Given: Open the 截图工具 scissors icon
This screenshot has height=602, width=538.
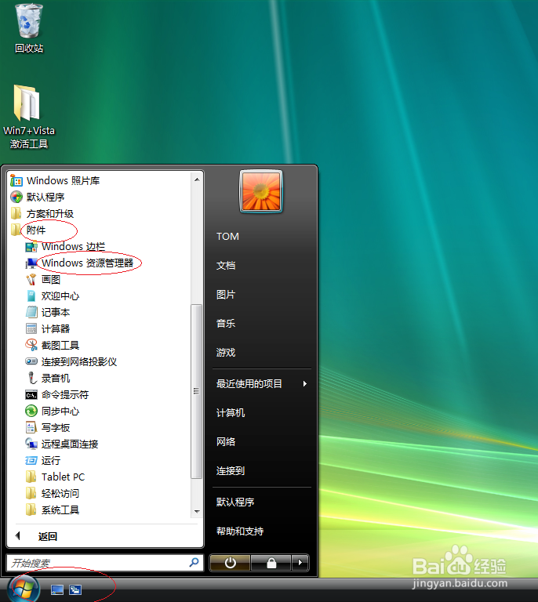Looking at the screenshot, I should 31,345.
